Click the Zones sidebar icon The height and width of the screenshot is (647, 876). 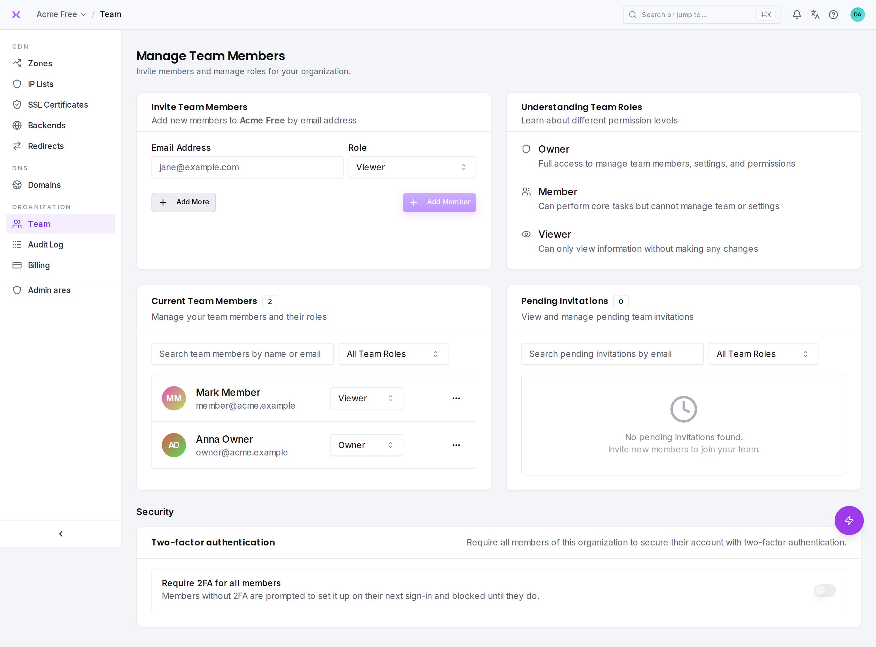17,63
